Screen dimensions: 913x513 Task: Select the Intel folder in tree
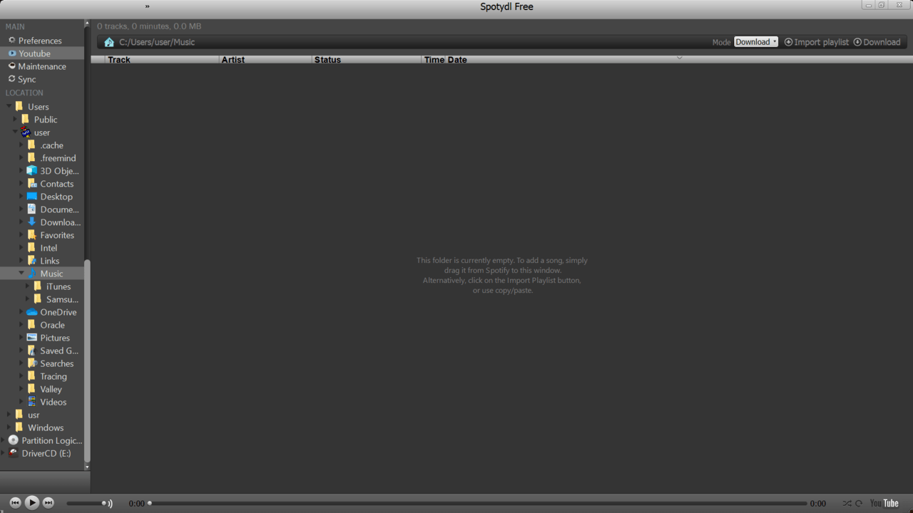click(x=49, y=248)
